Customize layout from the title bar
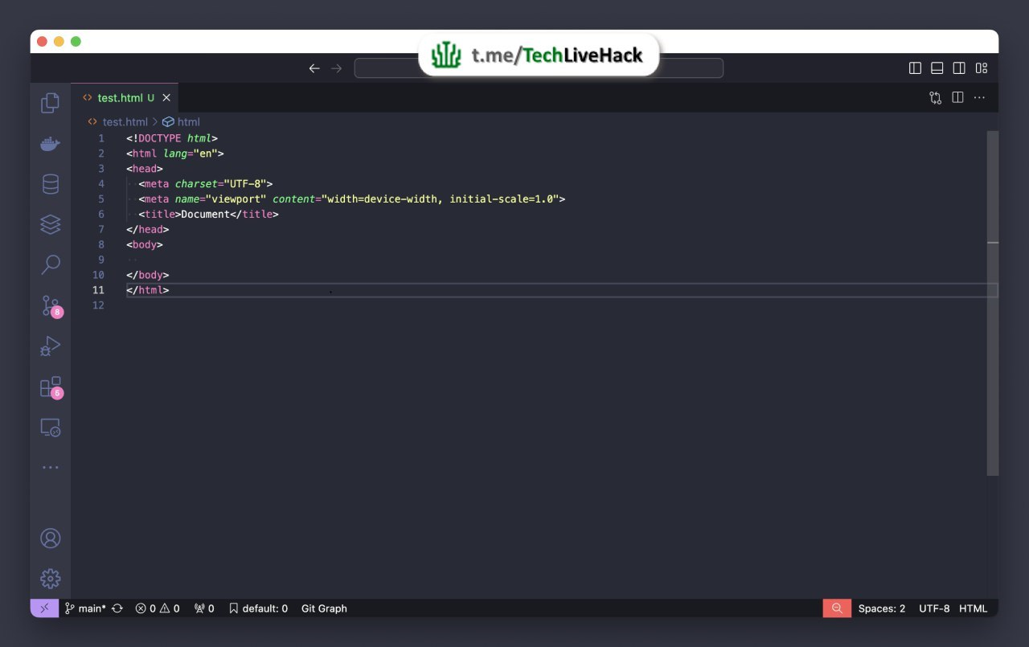The height and width of the screenshot is (647, 1029). (x=981, y=68)
